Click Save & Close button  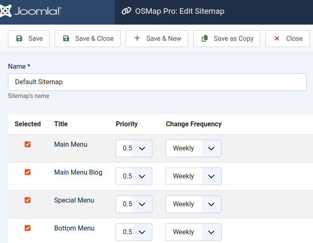click(88, 38)
